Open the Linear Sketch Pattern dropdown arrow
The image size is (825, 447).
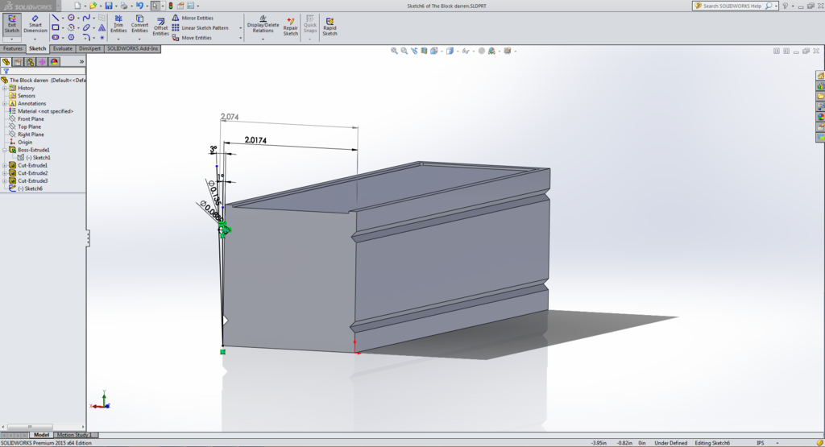(x=240, y=28)
